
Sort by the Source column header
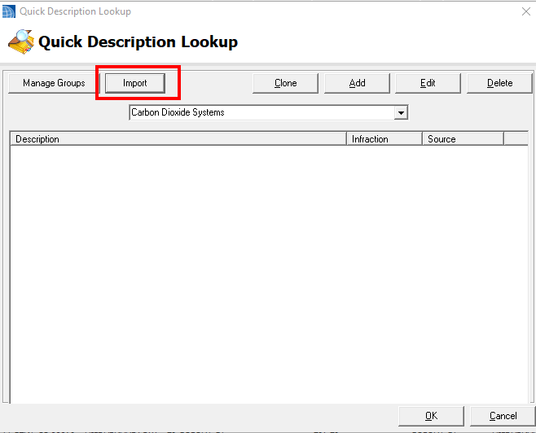(x=463, y=139)
